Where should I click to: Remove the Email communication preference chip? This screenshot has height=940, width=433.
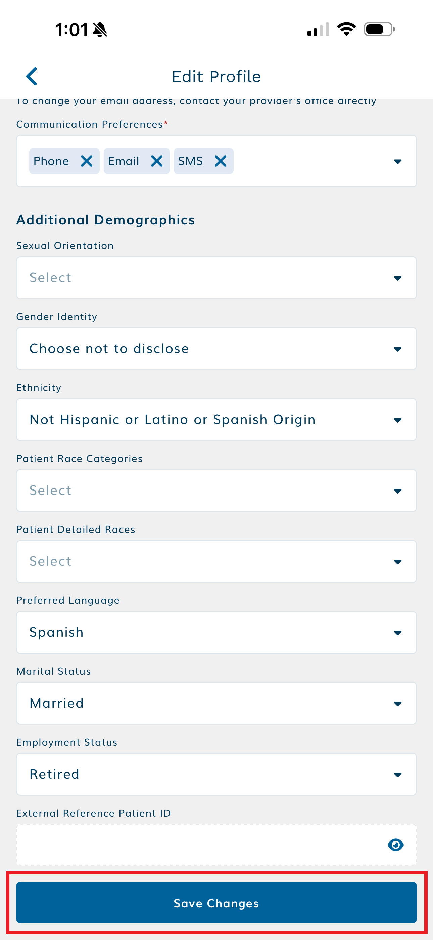coord(157,161)
